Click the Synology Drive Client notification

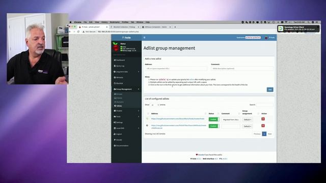[x=298, y=28]
